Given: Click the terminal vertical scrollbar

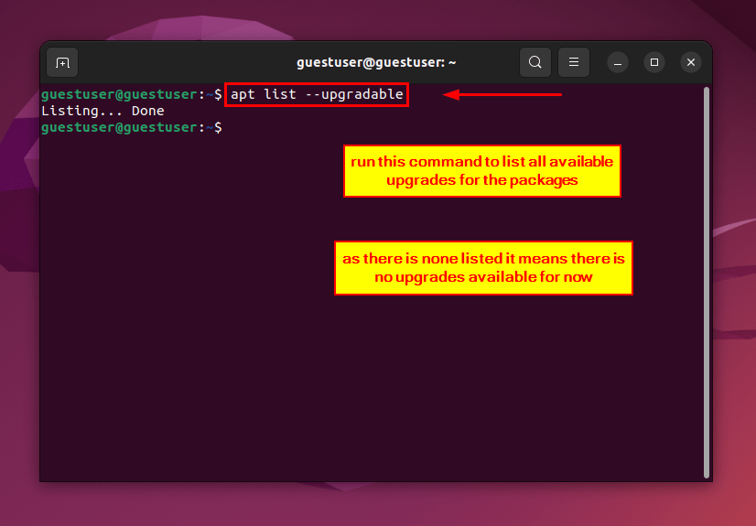Looking at the screenshot, I should (707, 283).
